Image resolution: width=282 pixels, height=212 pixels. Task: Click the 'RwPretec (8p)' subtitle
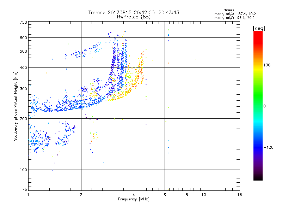point(134,17)
